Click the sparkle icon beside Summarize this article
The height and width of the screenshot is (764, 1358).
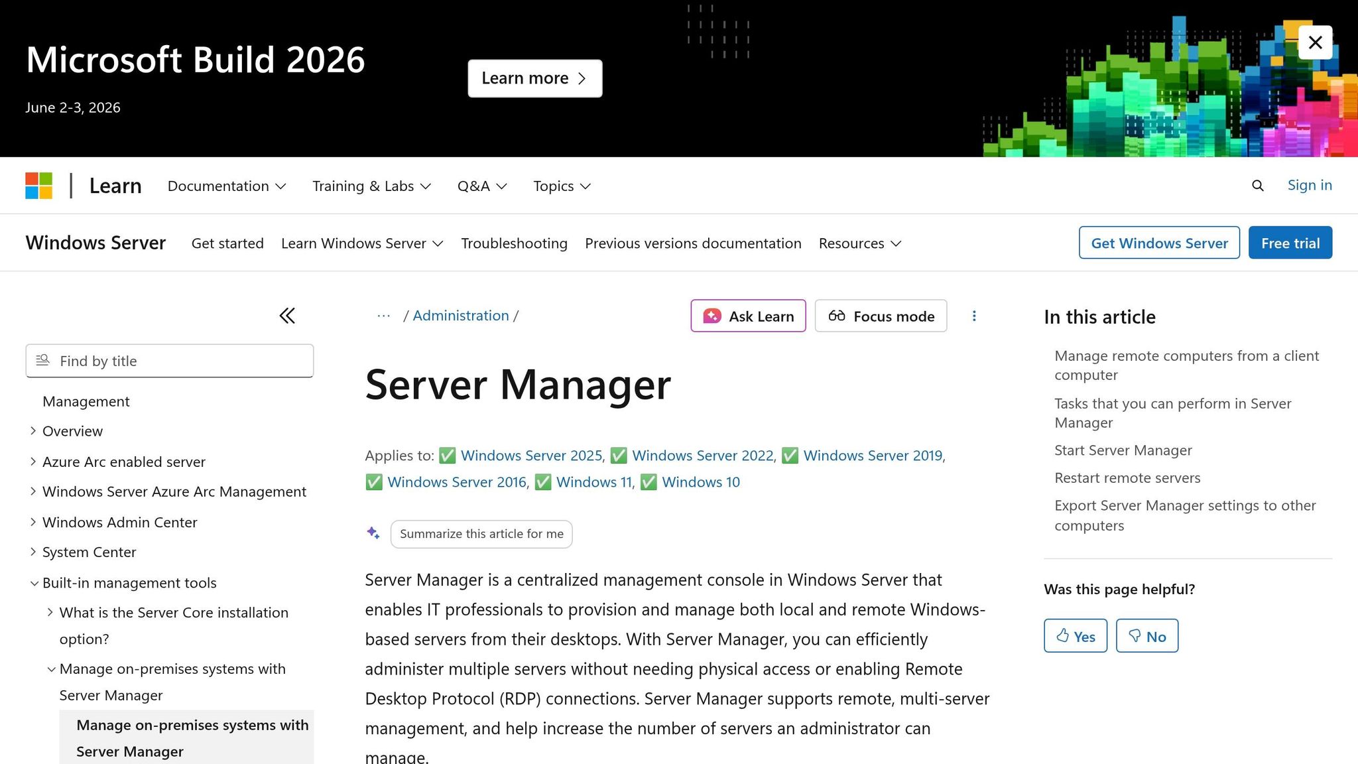pyautogui.click(x=373, y=533)
